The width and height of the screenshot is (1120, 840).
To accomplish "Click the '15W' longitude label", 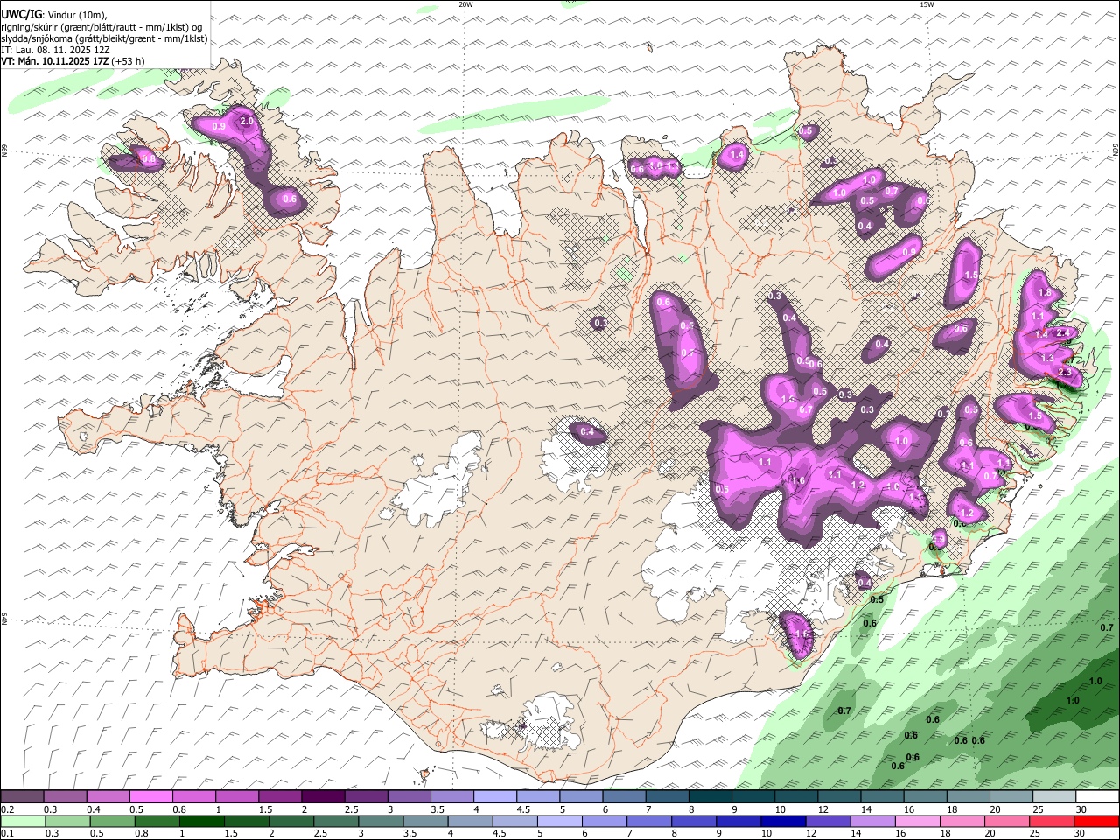I will (x=927, y=4).
